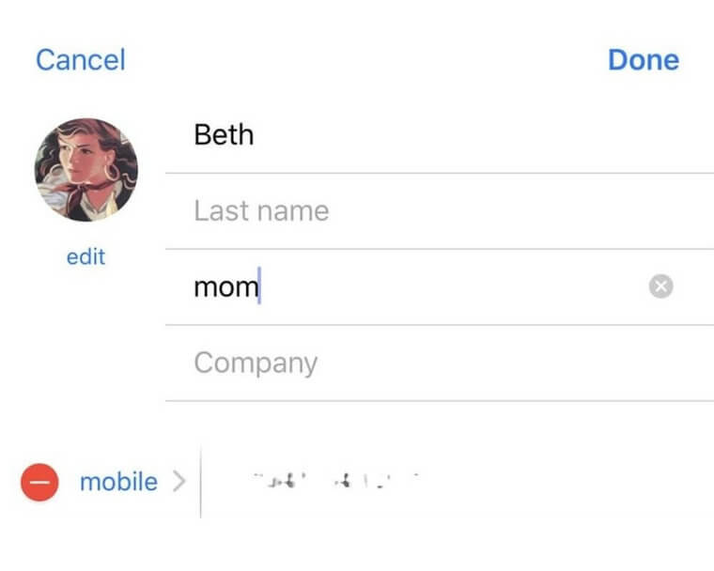Open the chevron arrow next to mobile
The image size is (714, 571).
click(179, 482)
